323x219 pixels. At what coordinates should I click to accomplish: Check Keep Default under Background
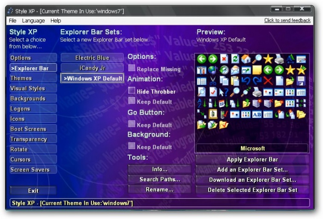132,146
